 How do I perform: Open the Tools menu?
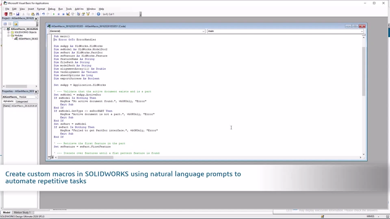(69, 9)
